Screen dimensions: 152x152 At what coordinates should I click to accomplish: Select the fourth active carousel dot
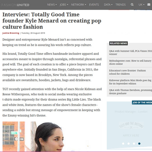pyautogui.click(x=139, y=143)
